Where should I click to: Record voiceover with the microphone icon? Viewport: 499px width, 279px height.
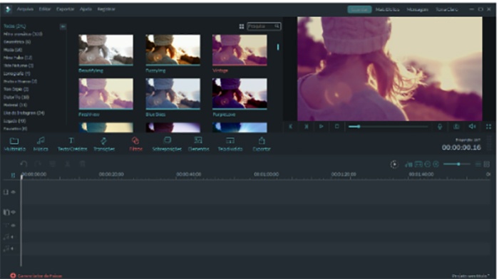coord(440,127)
